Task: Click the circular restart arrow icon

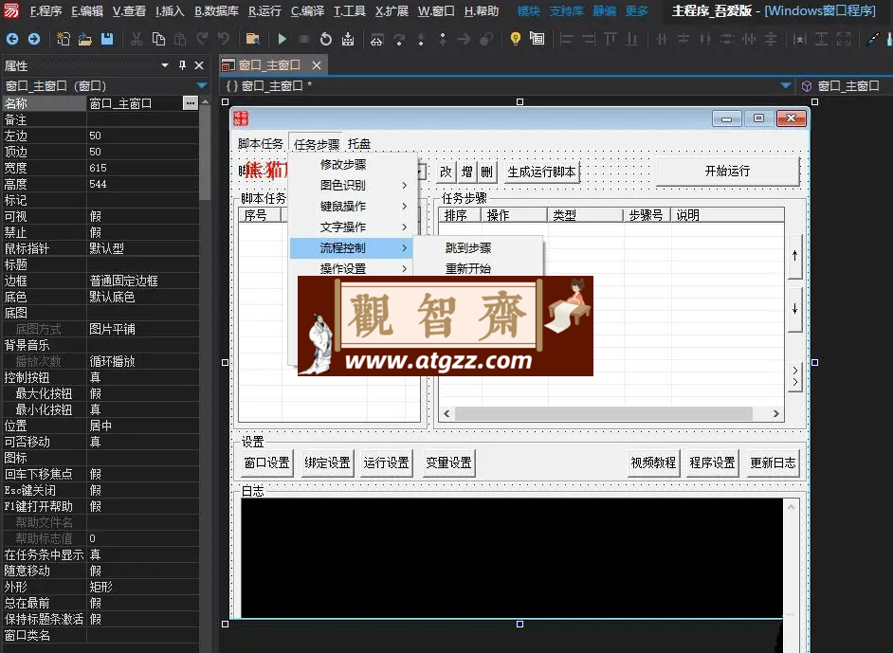Action: click(x=326, y=39)
